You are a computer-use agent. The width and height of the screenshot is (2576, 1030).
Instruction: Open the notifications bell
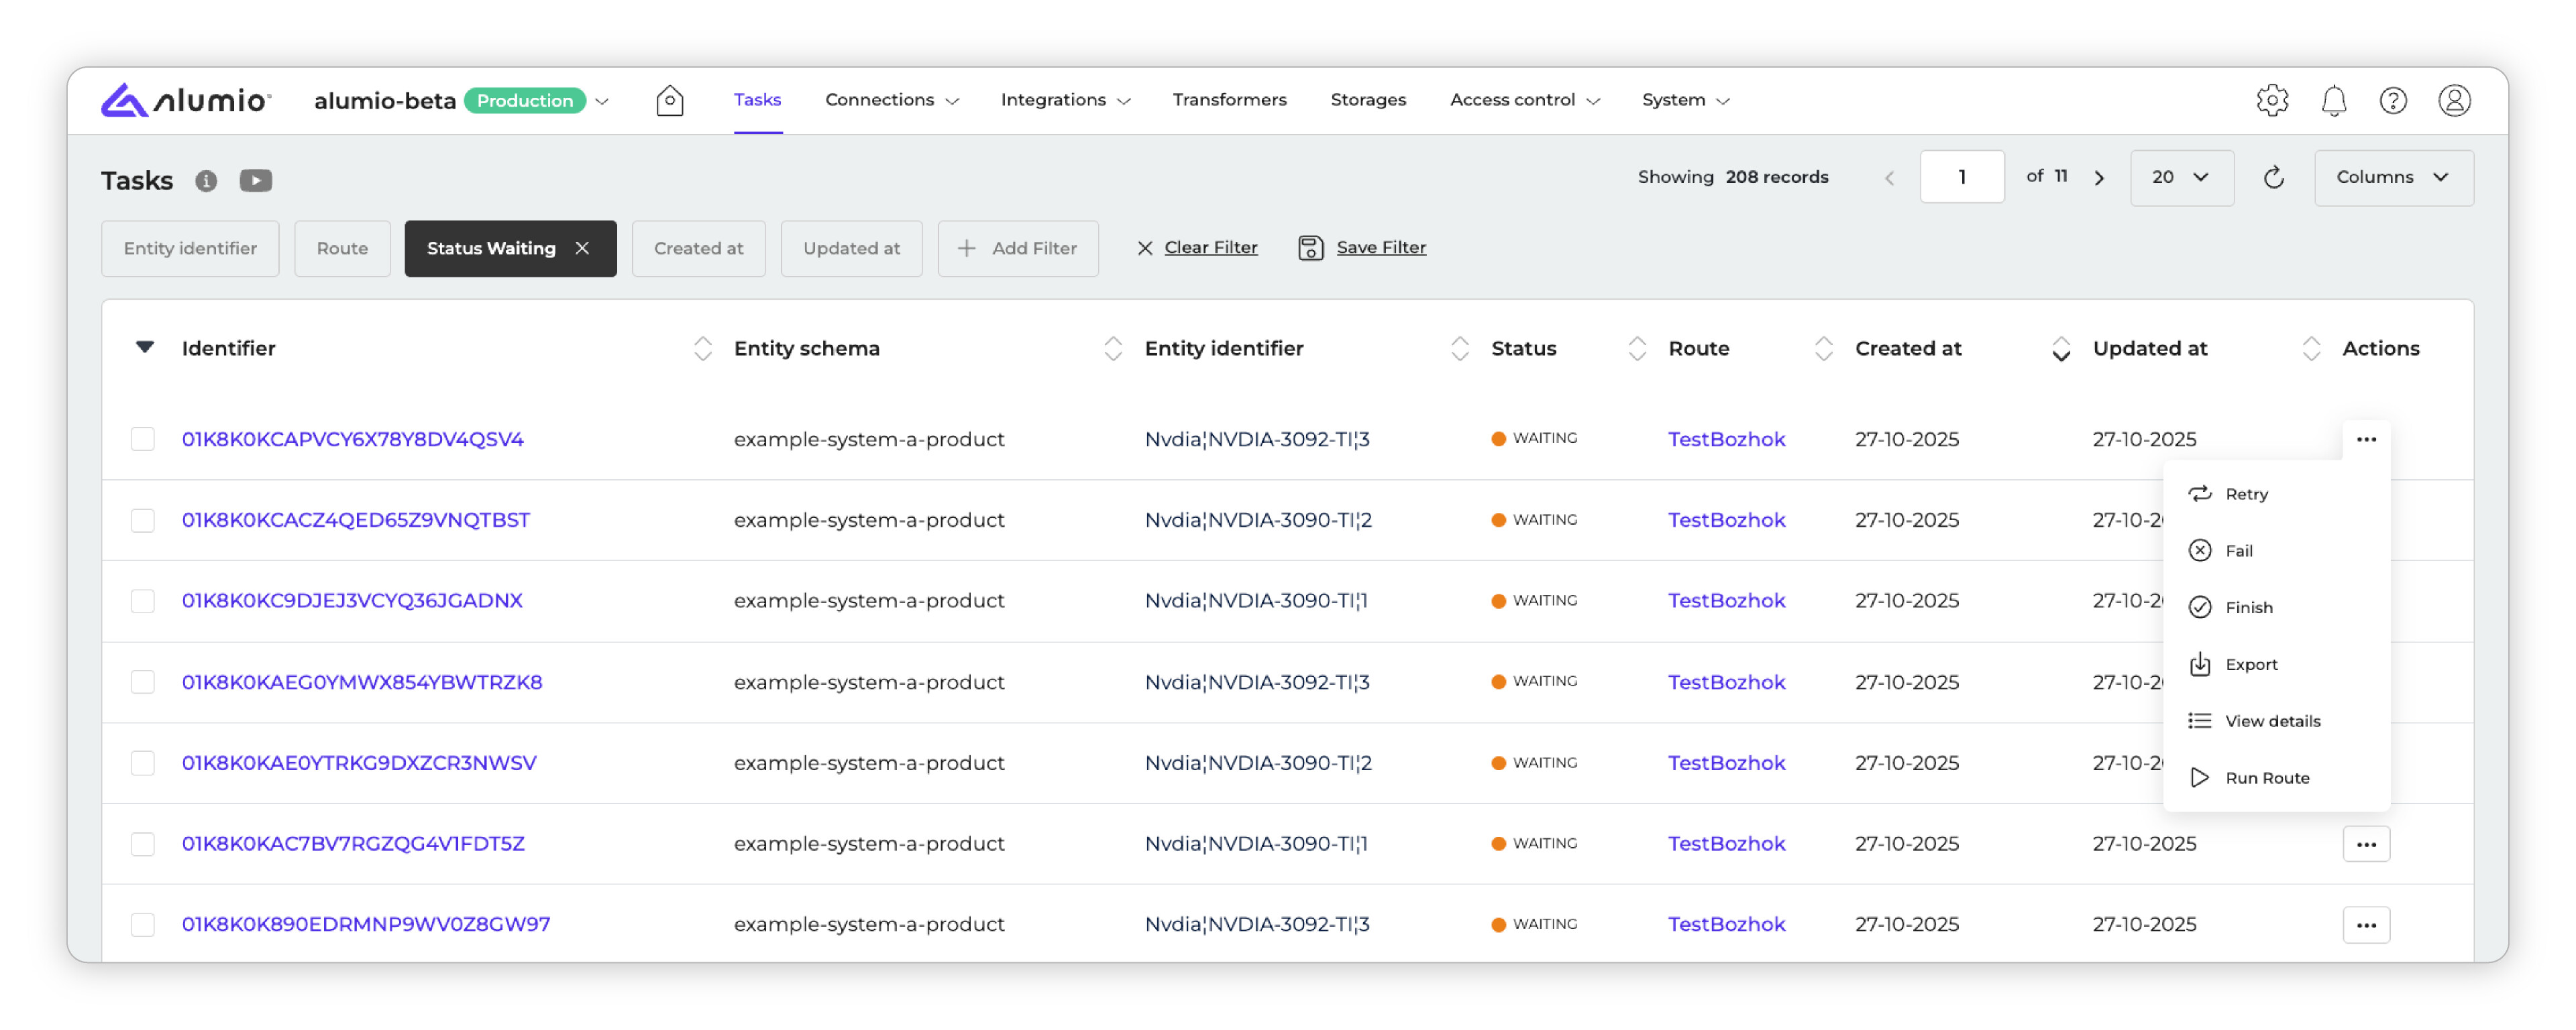pyautogui.click(x=2333, y=100)
